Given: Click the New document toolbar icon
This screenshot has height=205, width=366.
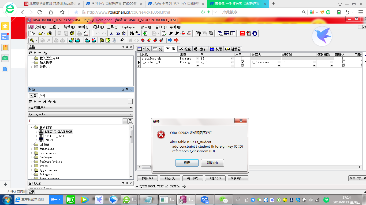Looking at the screenshot, I should pyautogui.click(x=32, y=33).
